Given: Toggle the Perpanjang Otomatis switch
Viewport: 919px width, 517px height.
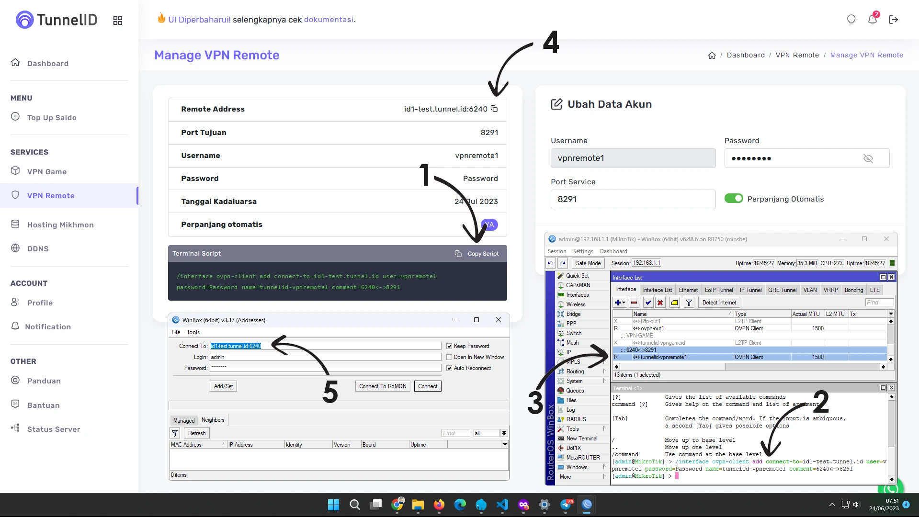Looking at the screenshot, I should 734,199.
